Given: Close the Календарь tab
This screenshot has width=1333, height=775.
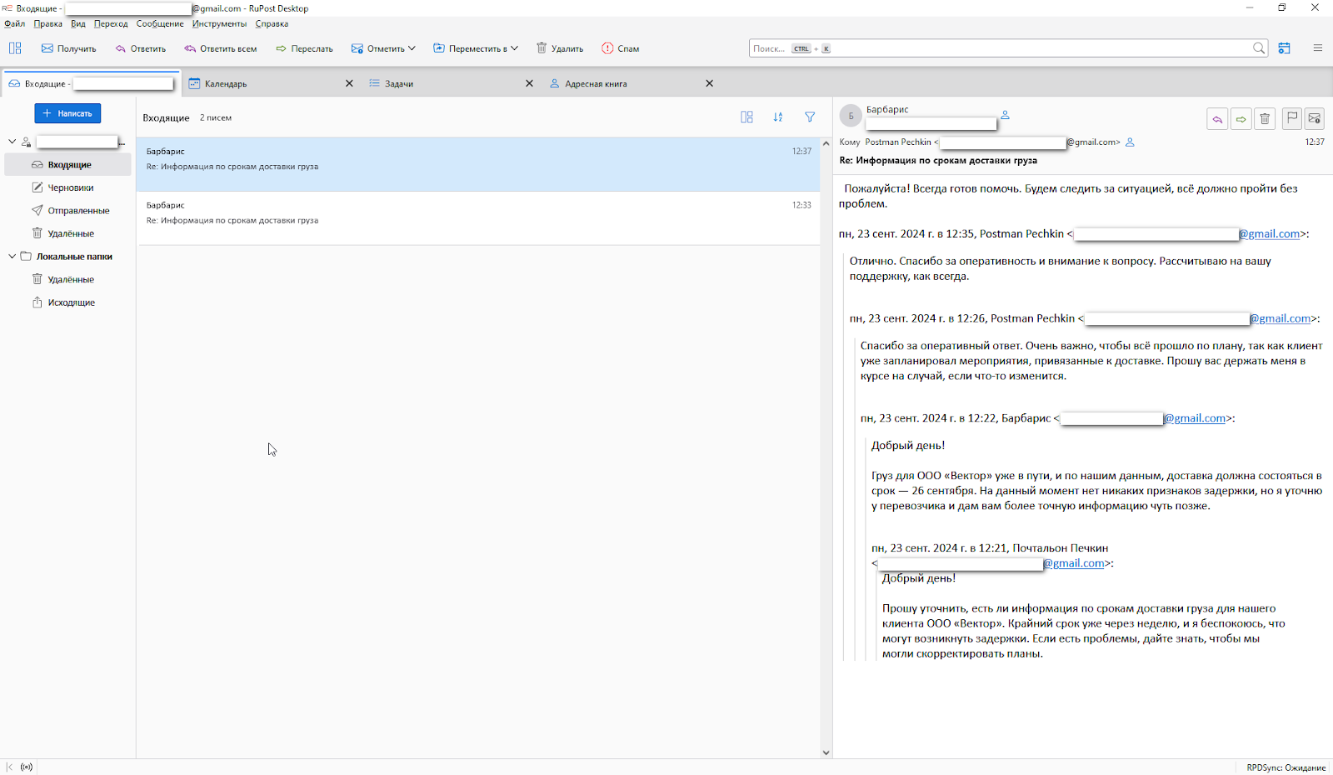Looking at the screenshot, I should tap(349, 83).
